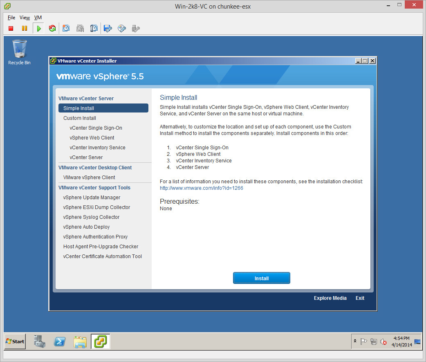Select Custom Install in the sidebar
Screen dimensions: 426x362
(x=80, y=118)
